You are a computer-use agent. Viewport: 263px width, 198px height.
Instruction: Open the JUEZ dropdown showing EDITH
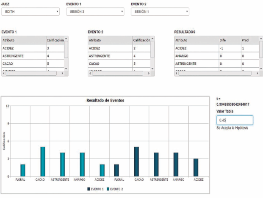point(30,12)
